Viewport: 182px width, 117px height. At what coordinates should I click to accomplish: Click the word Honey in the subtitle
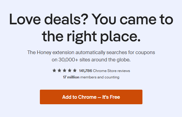point(44,53)
